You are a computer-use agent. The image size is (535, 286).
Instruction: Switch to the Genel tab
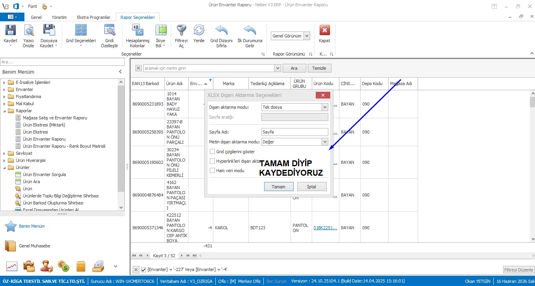pyautogui.click(x=36, y=17)
